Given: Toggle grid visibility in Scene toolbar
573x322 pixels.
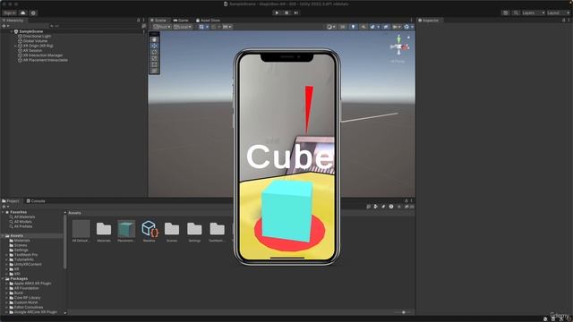Looking at the screenshot, I should [201, 27].
